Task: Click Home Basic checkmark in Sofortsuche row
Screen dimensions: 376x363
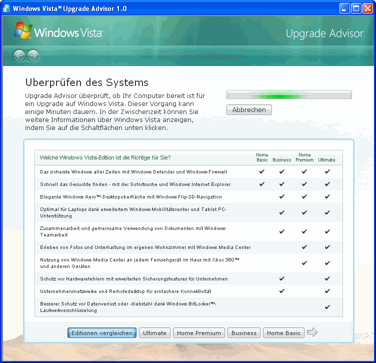Action: point(262,184)
